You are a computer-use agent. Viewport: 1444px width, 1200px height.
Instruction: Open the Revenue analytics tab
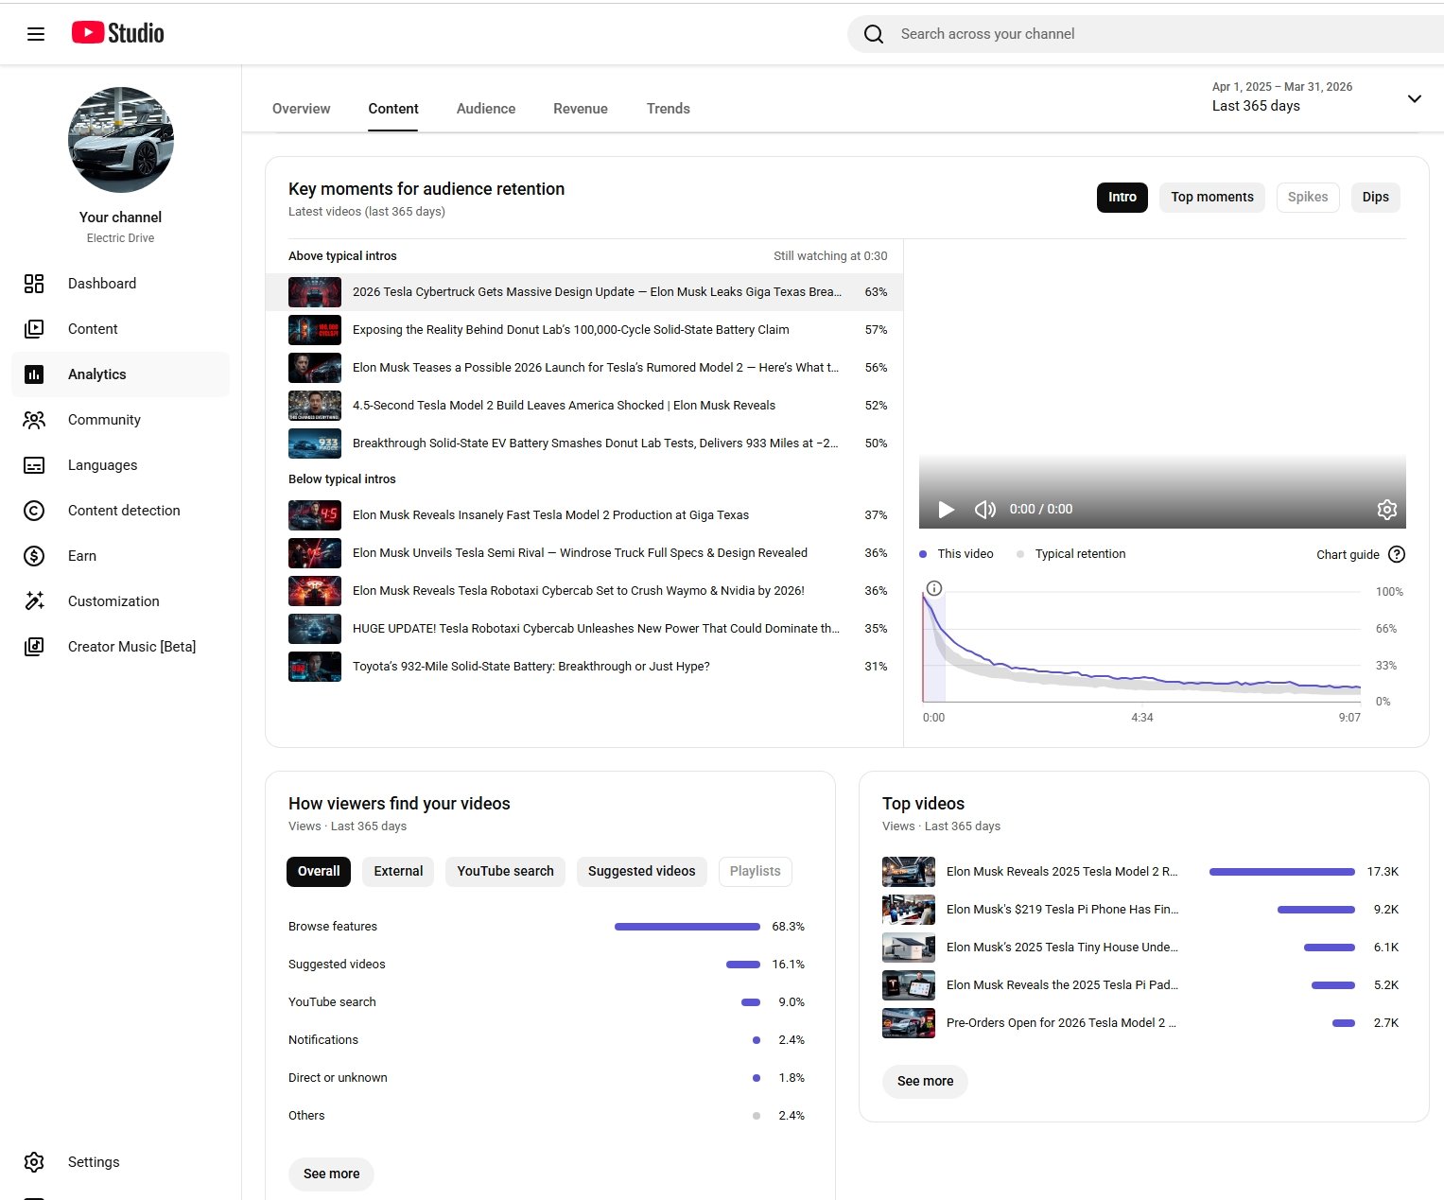coord(580,109)
